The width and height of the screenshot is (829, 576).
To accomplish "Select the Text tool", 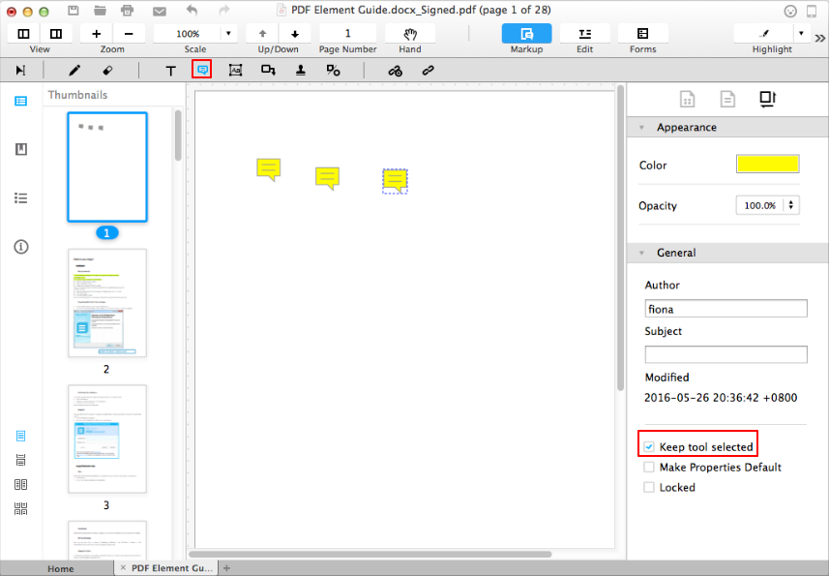I will (172, 70).
